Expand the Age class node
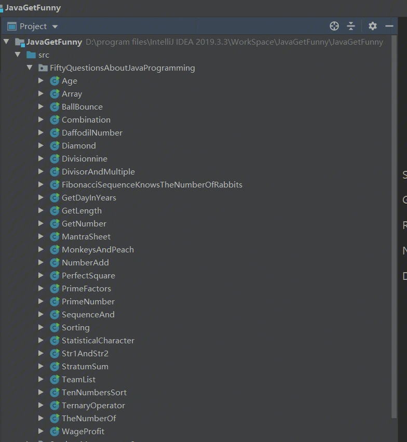407x442 pixels. click(41, 81)
